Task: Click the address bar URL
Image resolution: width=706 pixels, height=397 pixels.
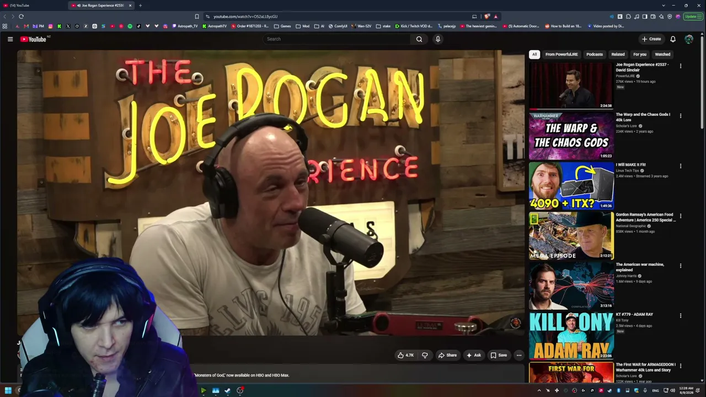Action: pos(245,17)
